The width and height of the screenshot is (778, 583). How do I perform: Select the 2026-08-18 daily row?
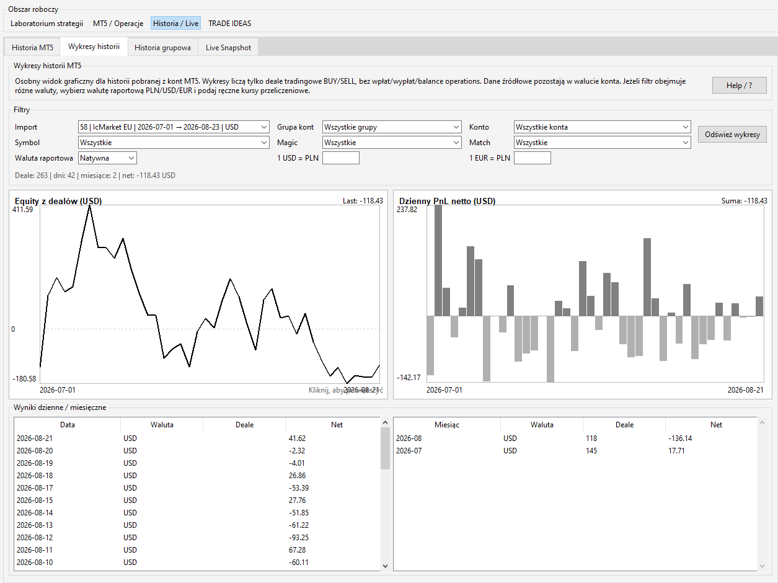pyautogui.click(x=197, y=476)
